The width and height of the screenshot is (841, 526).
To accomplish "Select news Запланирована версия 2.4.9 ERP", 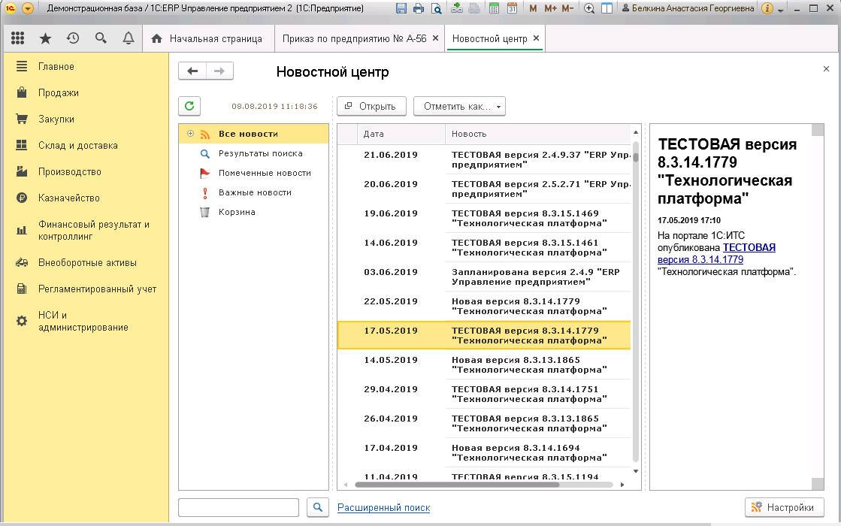I will [x=484, y=277].
